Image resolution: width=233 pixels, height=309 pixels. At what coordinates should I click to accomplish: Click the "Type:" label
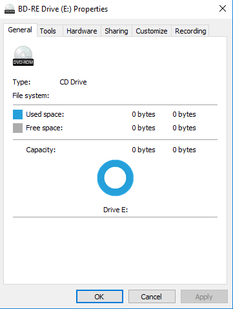pyautogui.click(x=21, y=82)
